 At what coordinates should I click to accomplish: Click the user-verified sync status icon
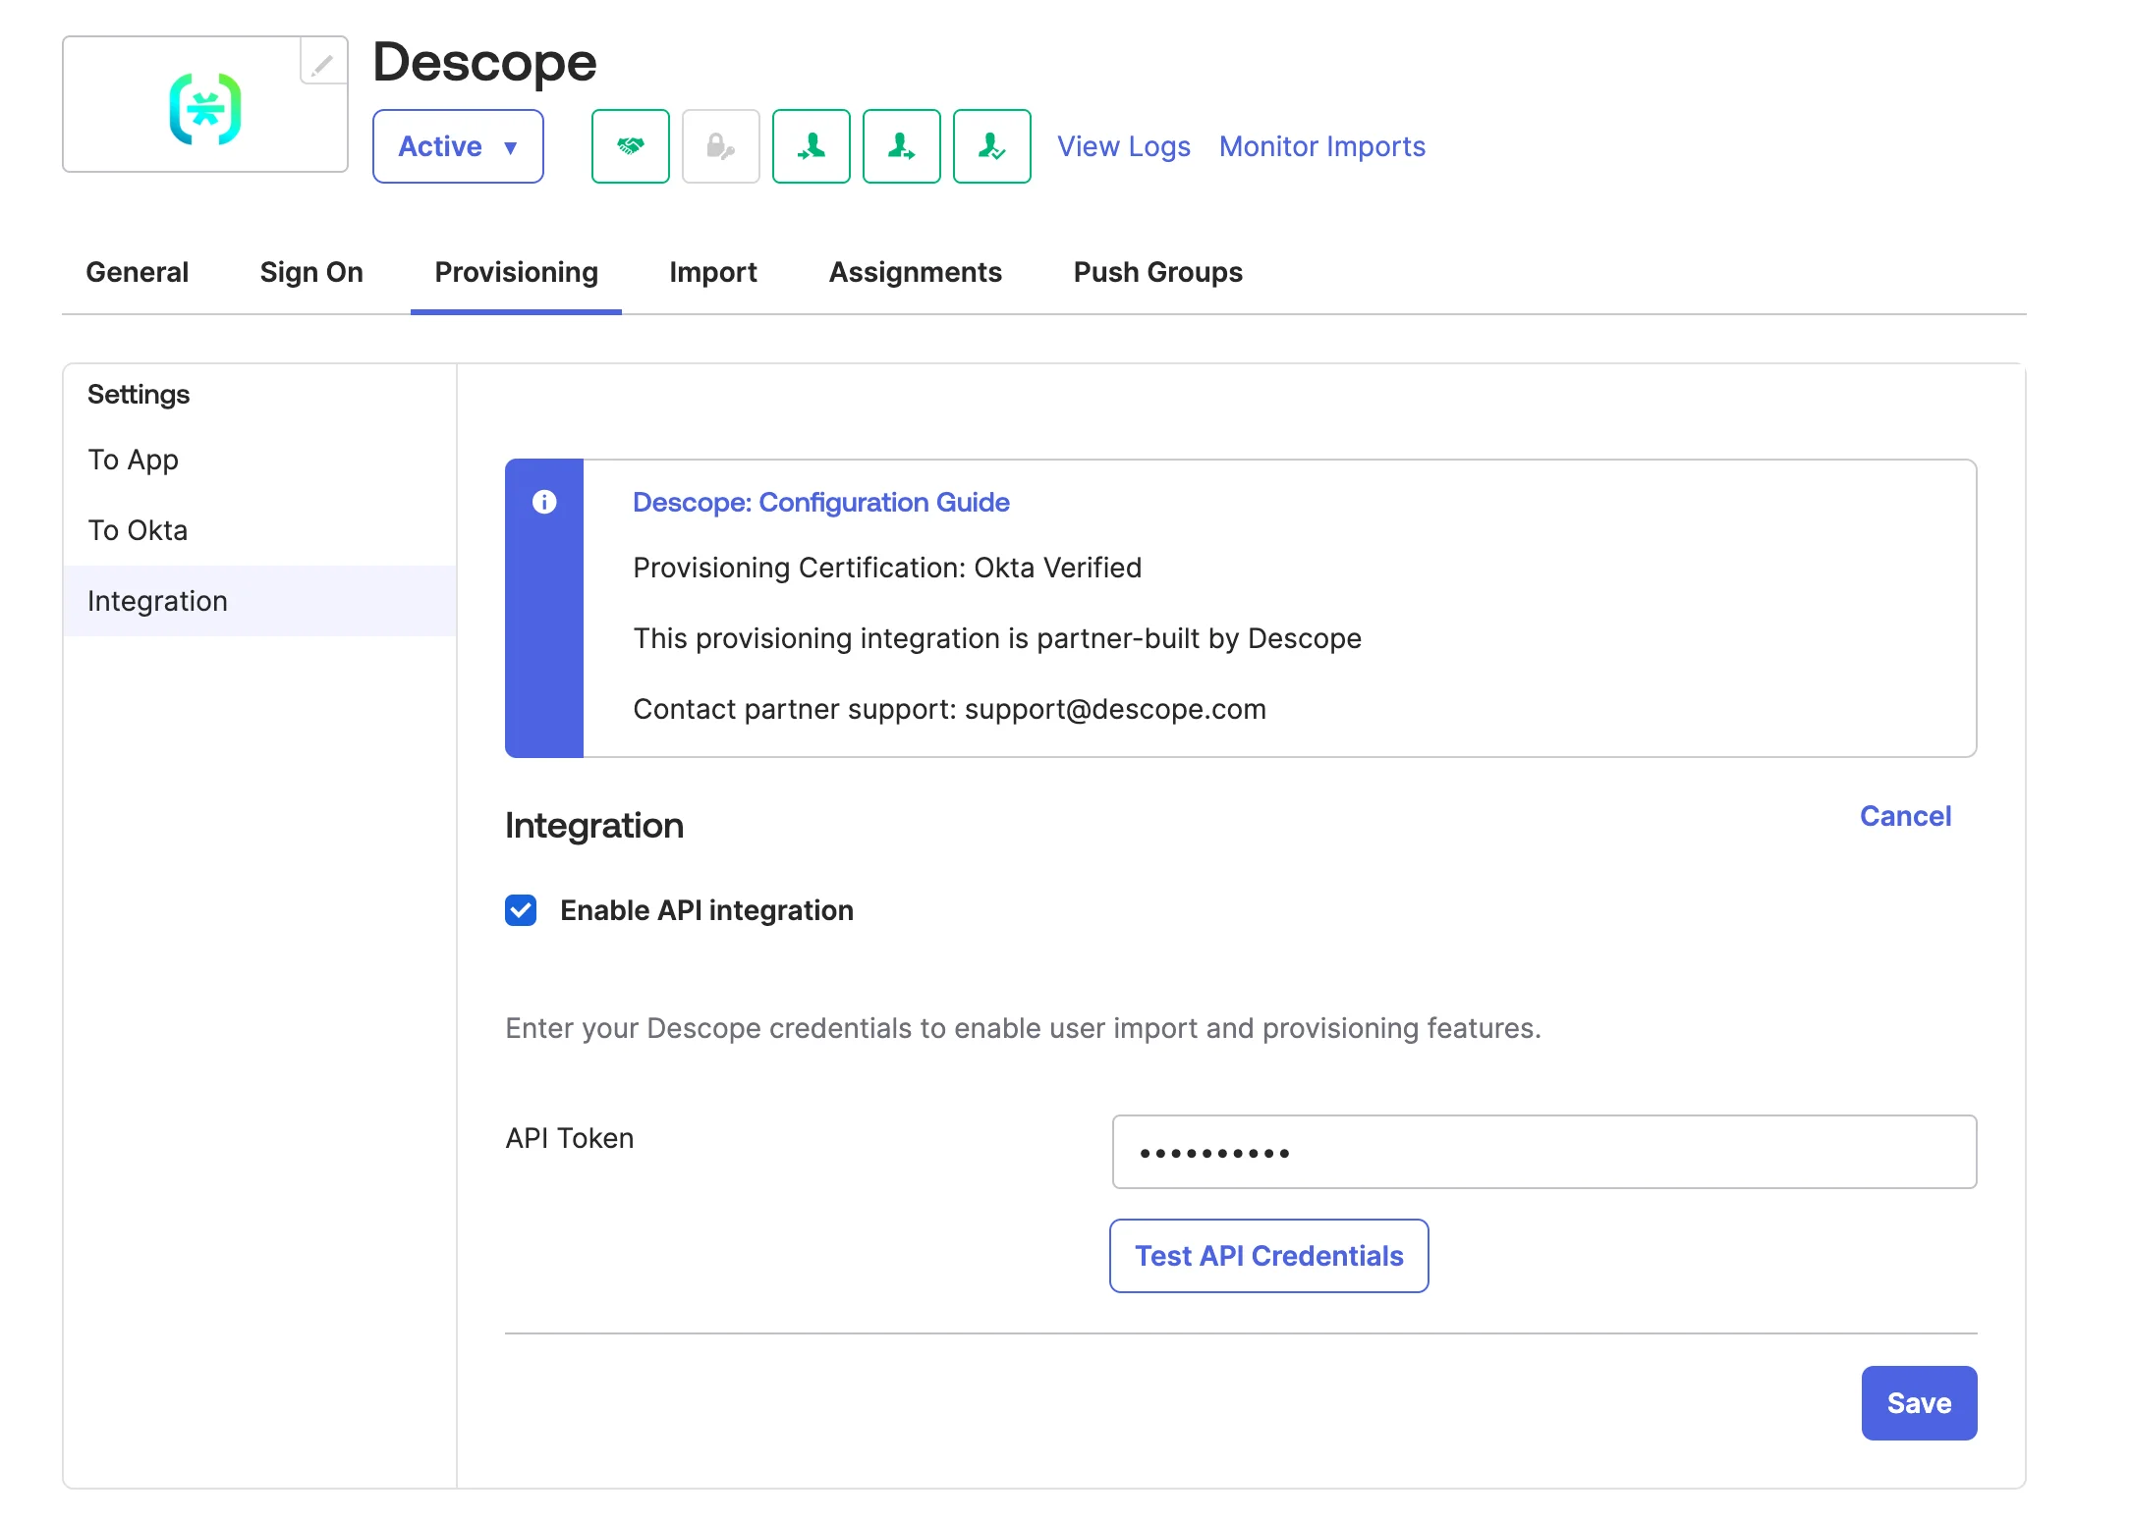click(x=991, y=145)
